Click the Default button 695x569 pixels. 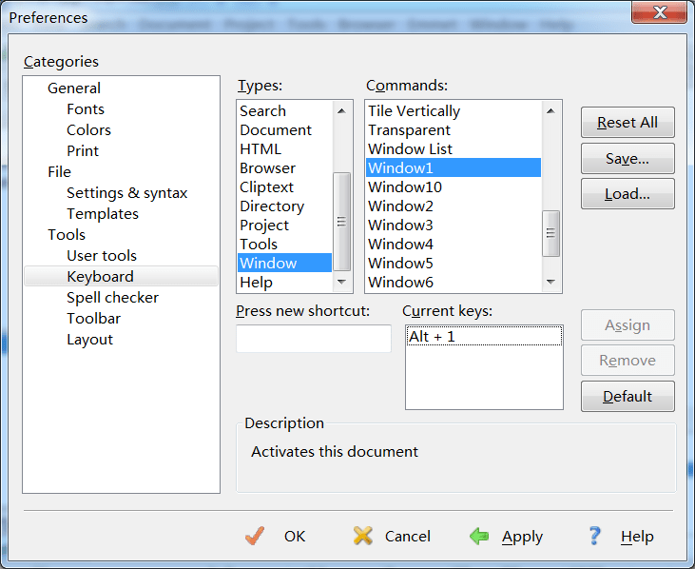tap(627, 396)
